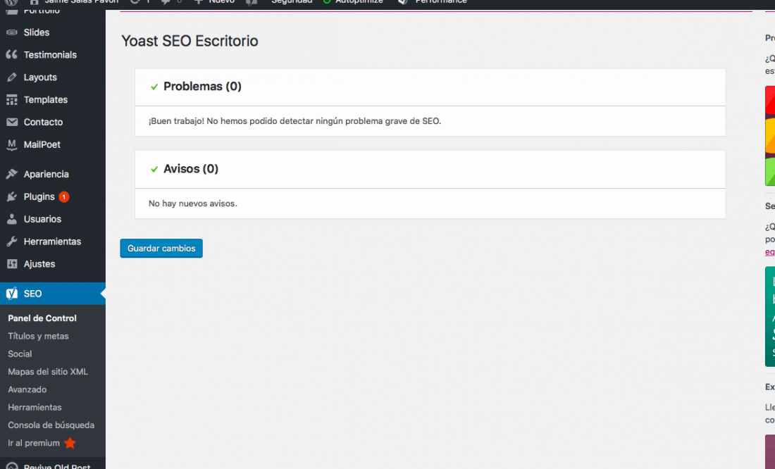Open Avanzado SEO submenu
The image size is (775, 469).
pyautogui.click(x=27, y=389)
